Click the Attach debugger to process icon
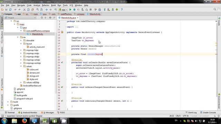Viewport: 221px width, 124px height. click(x=83, y=10)
